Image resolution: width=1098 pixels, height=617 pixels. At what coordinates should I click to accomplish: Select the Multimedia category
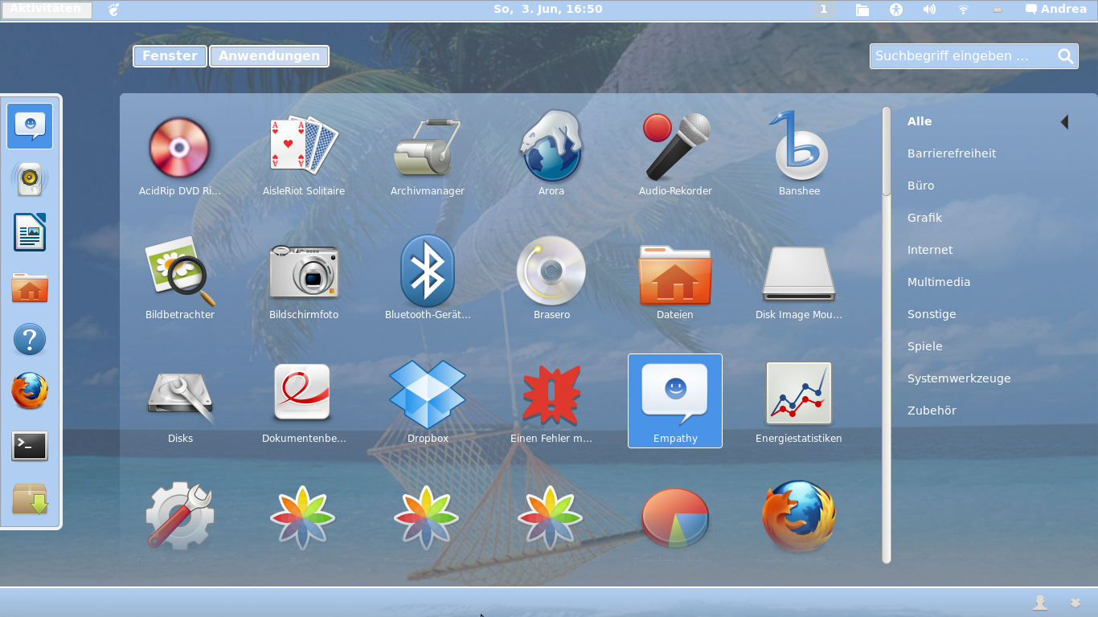tap(939, 282)
